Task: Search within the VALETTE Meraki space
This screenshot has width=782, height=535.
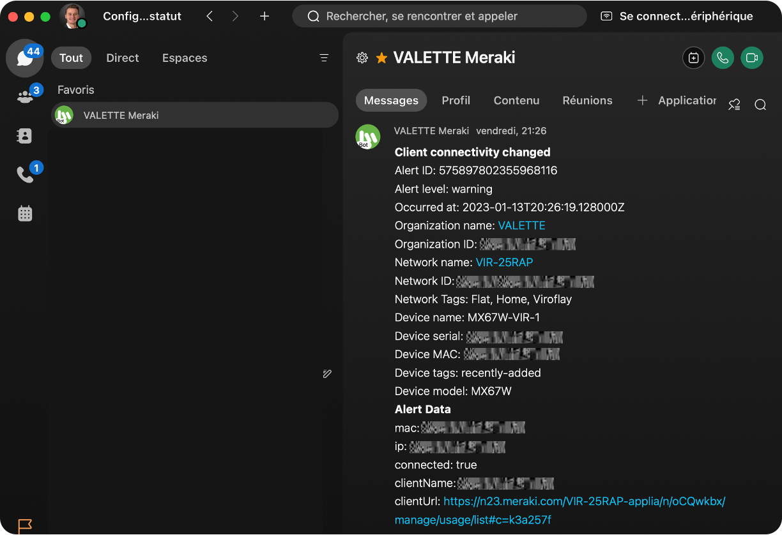Action: coord(760,104)
